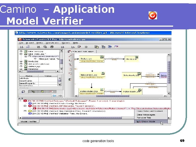Expand the body.jsp tree node
Screen dimensions: 196x147
coord(21,61)
